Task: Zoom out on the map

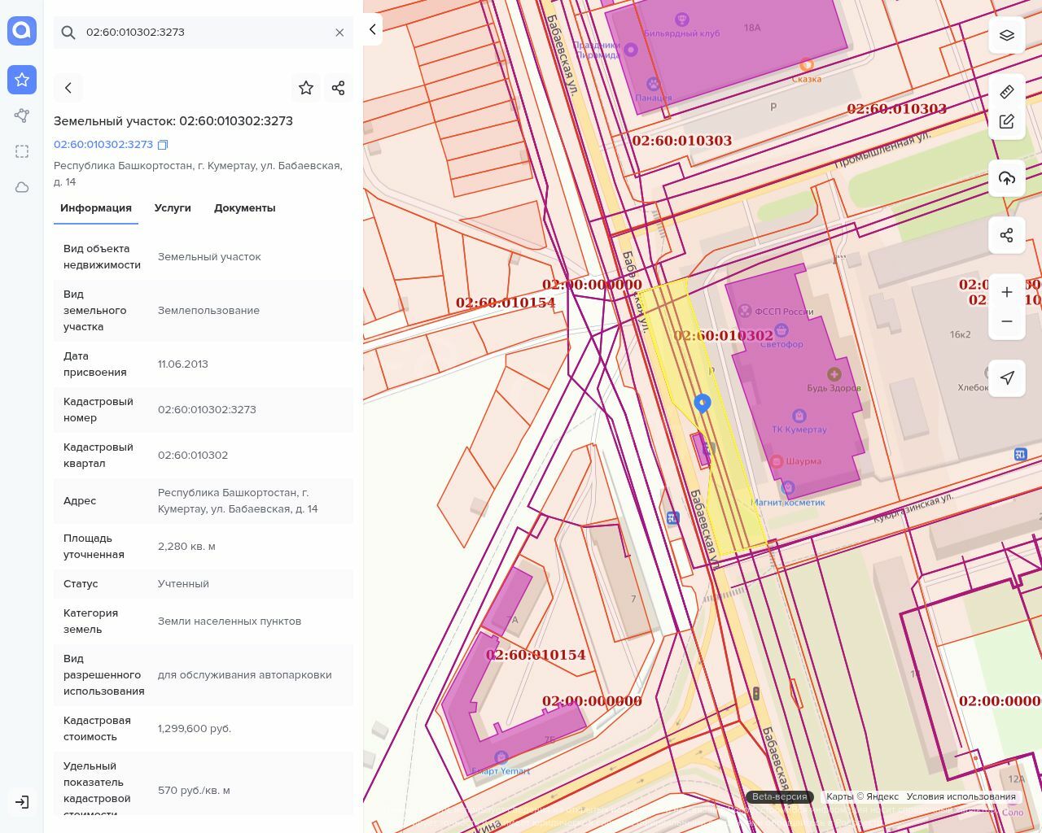Action: (x=1007, y=321)
